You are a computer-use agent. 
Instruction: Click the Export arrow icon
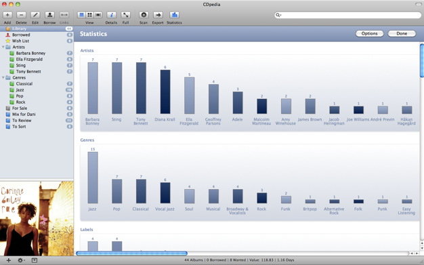click(x=158, y=15)
